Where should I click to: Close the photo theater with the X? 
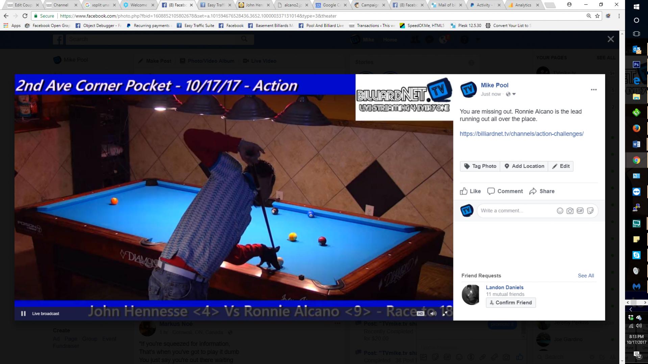click(610, 39)
